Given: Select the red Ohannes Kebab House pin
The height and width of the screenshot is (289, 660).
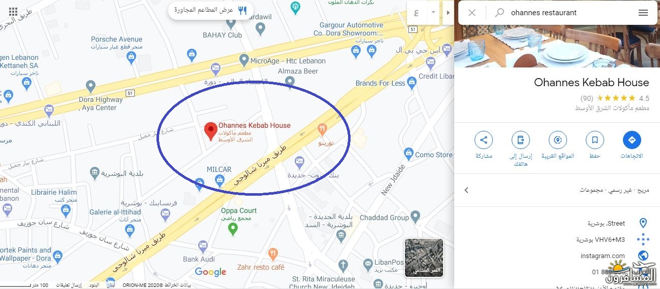Looking at the screenshot, I should click(x=210, y=131).
